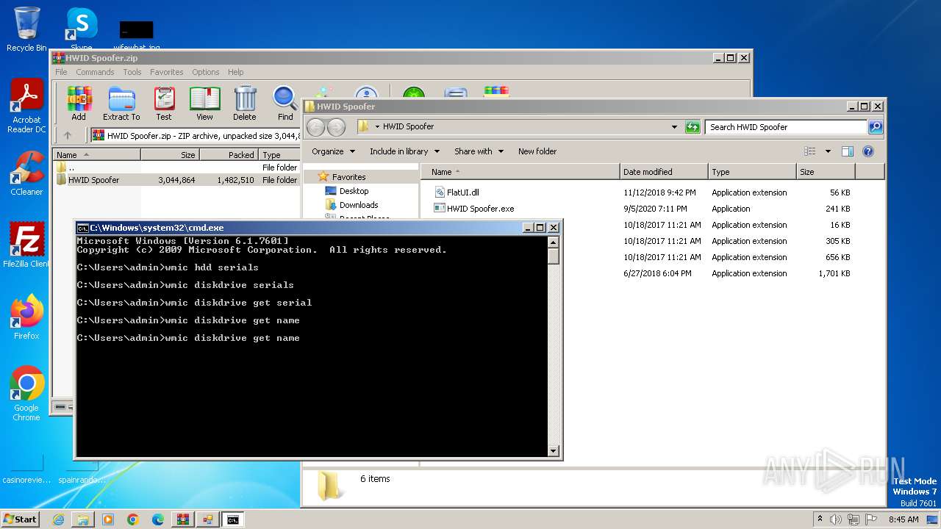Switch to WinRAR from the taskbar
The height and width of the screenshot is (529, 941).
click(183, 519)
